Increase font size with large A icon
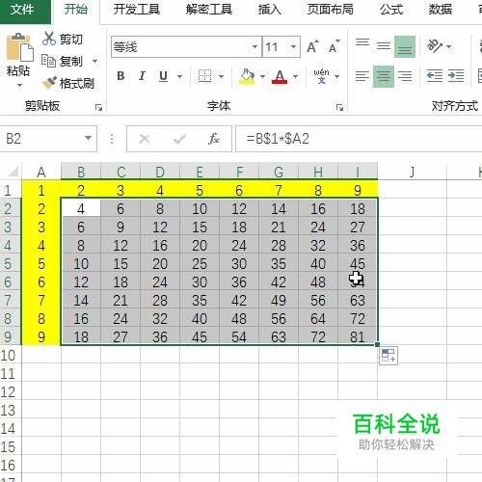Screen dimensions: 482x482 point(312,47)
